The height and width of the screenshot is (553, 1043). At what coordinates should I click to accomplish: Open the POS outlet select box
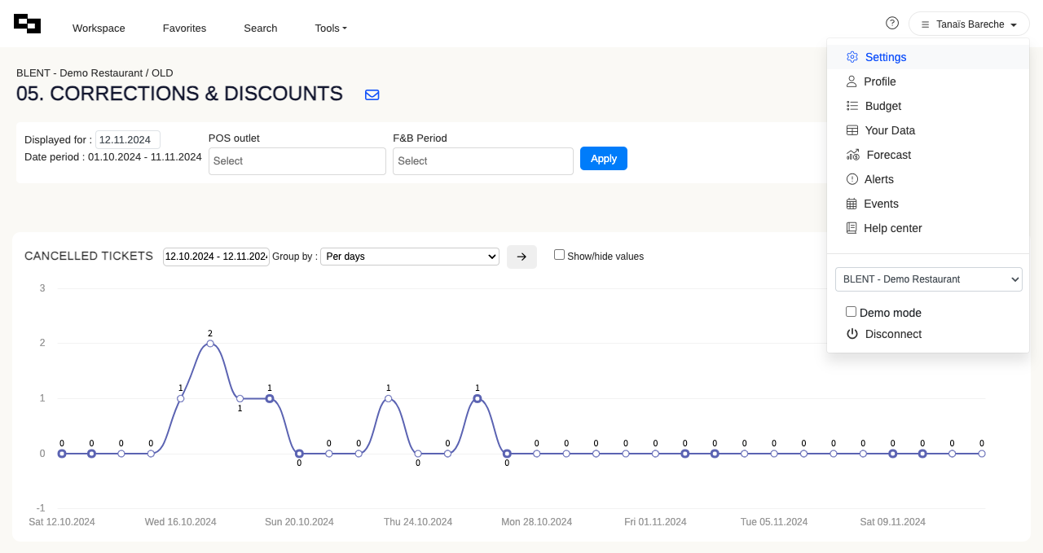click(x=297, y=161)
